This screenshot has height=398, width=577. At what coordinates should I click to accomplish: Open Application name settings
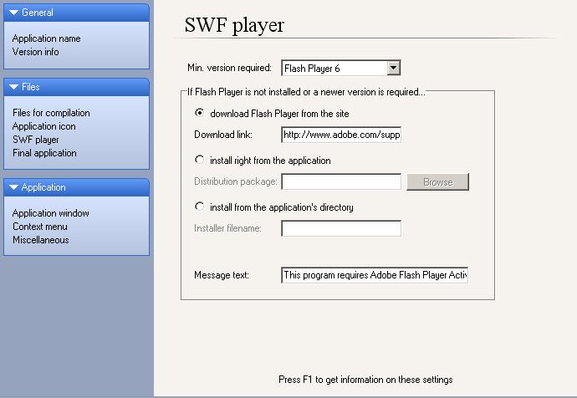click(x=46, y=38)
